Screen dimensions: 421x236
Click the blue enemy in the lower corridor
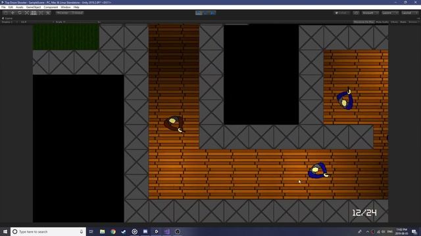pos(318,170)
